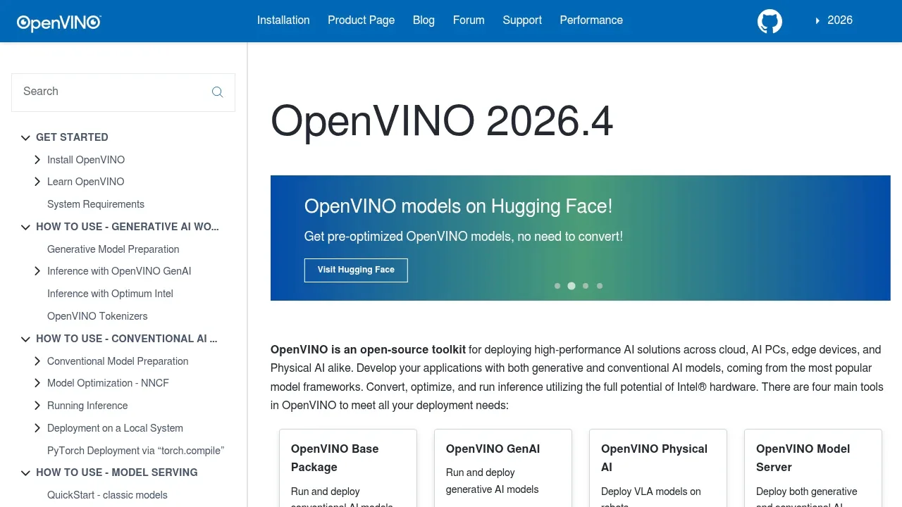Open Inference with Optimum Intel link
Image resolution: width=902 pixels, height=507 pixels.
coord(110,294)
